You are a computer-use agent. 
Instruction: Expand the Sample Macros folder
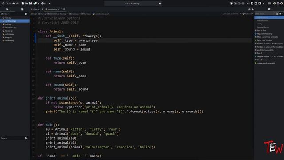tap(263, 27)
